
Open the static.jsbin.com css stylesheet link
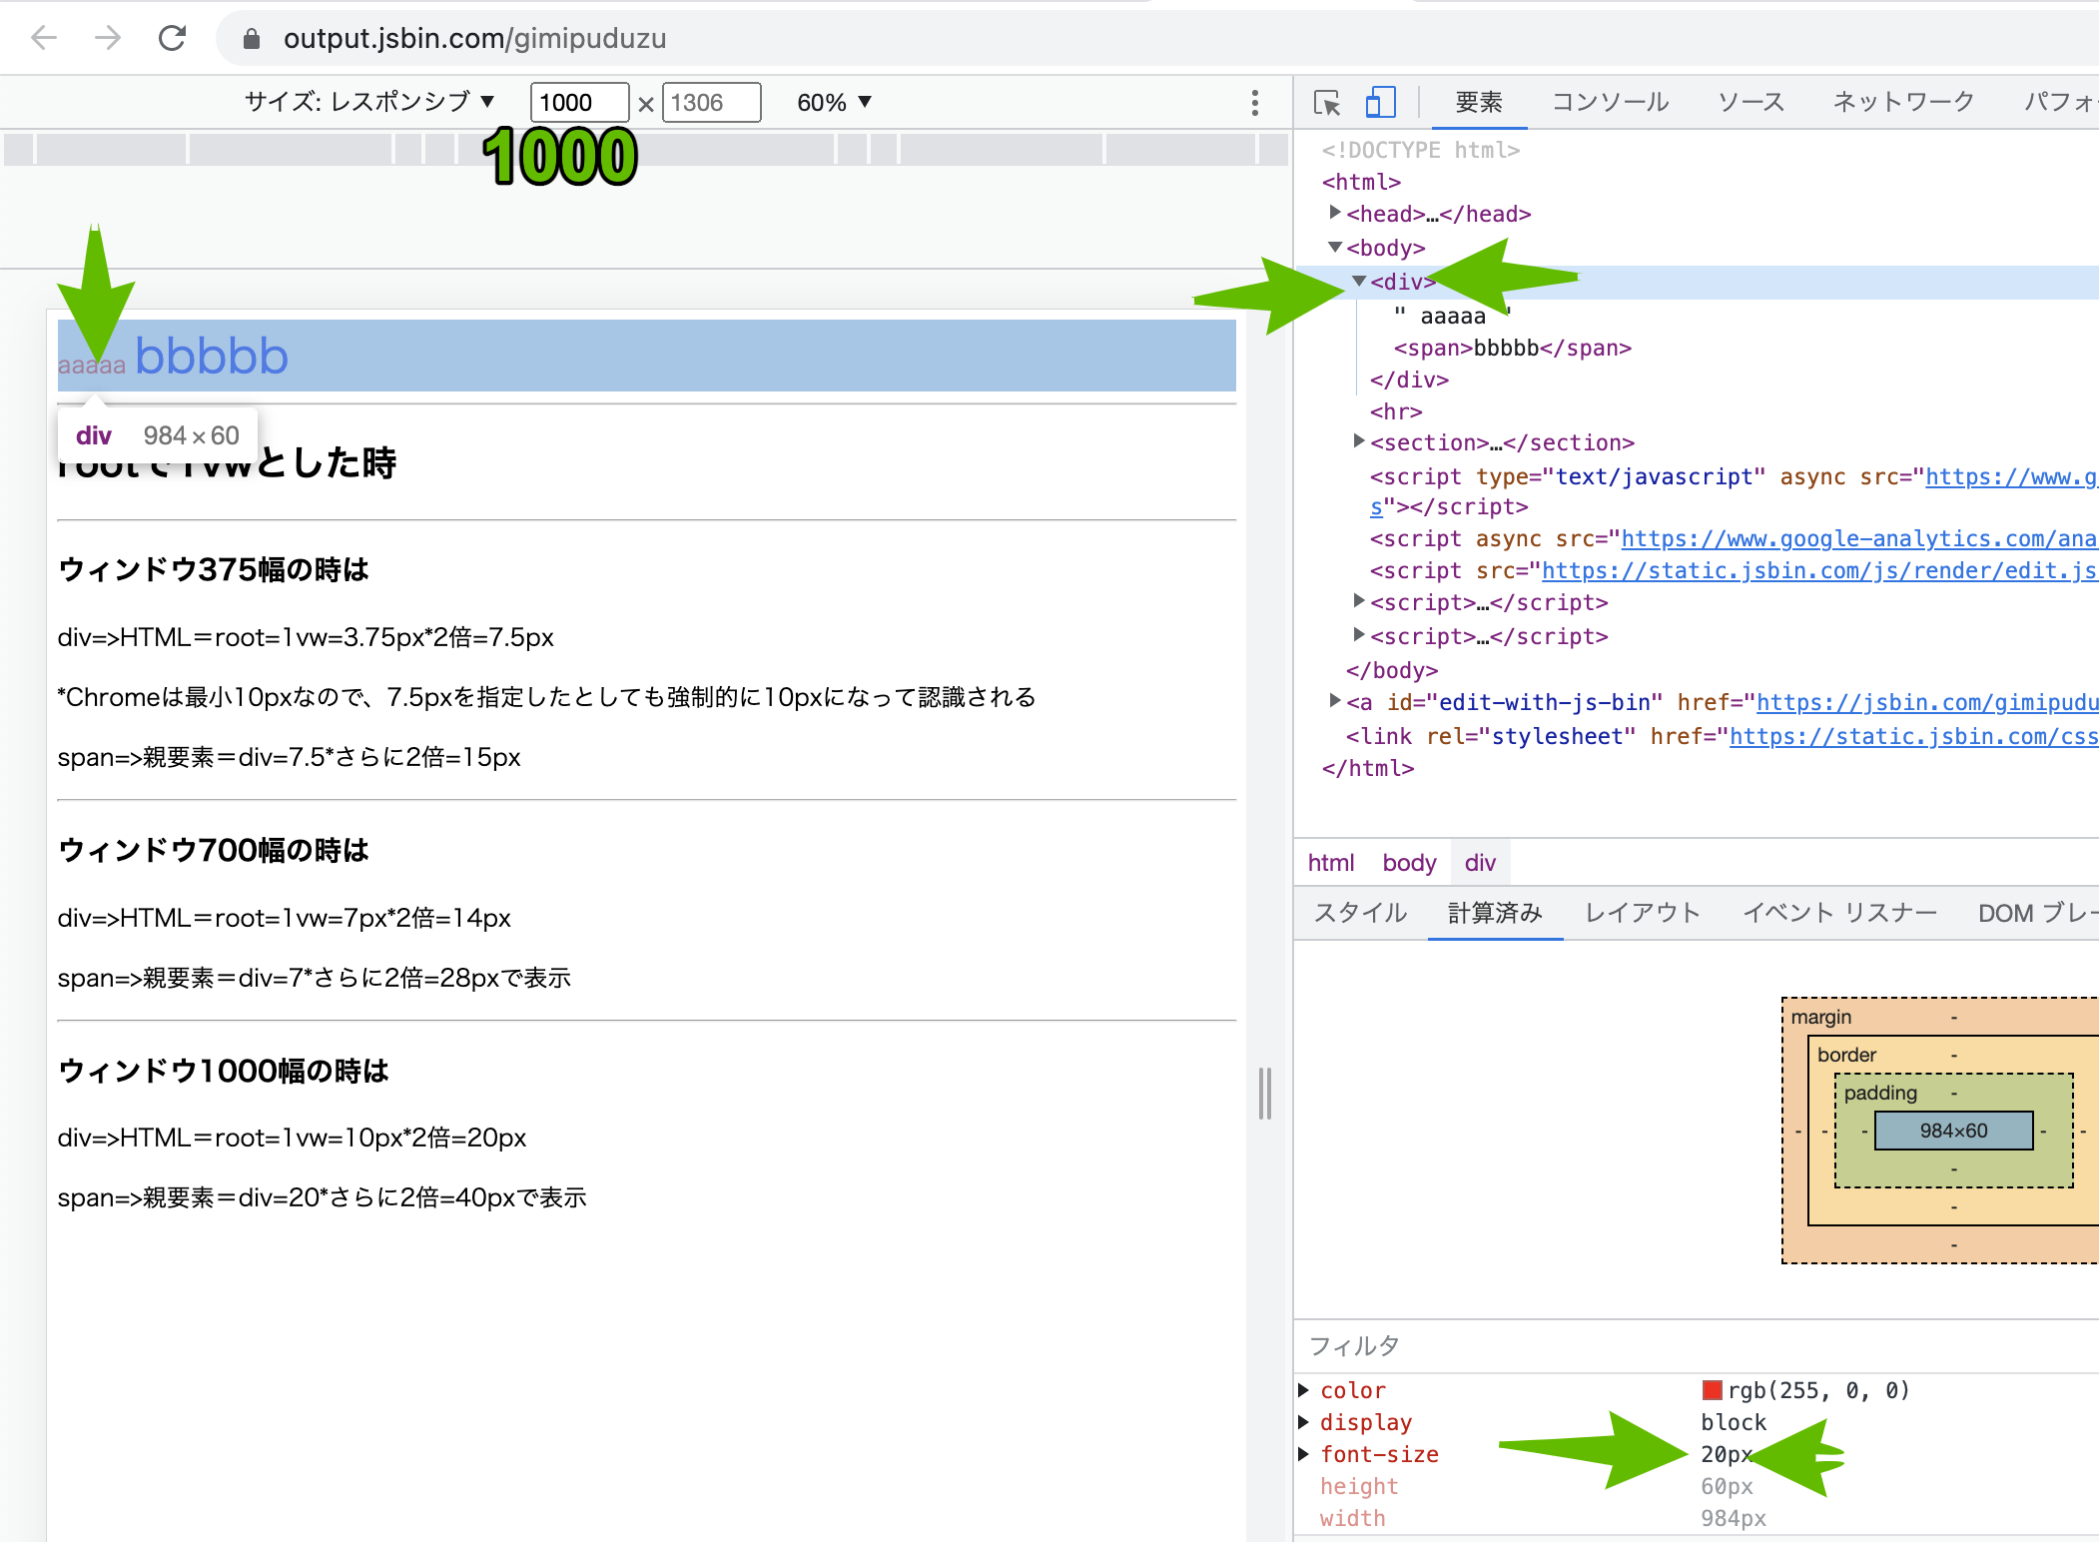pos(1912,736)
